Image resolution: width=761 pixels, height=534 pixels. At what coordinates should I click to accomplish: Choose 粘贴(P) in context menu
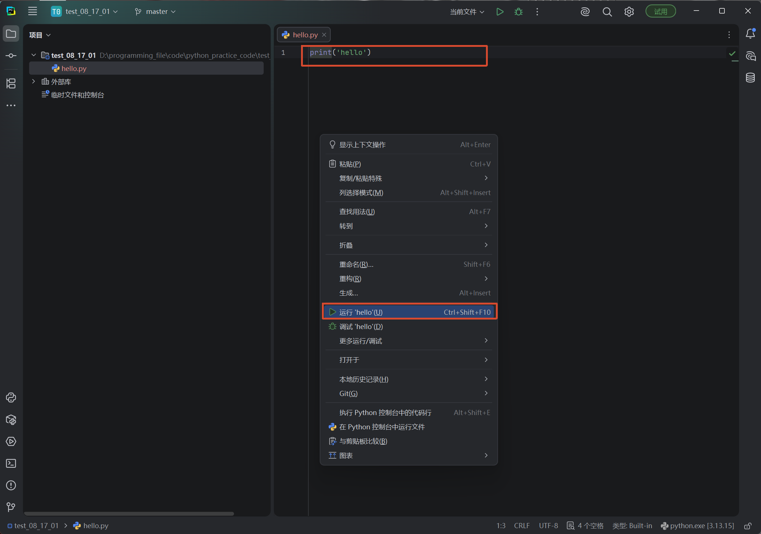coord(409,164)
